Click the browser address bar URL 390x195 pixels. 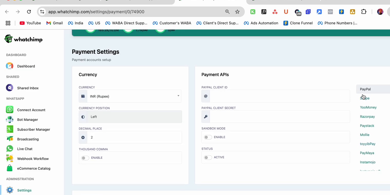point(96,12)
